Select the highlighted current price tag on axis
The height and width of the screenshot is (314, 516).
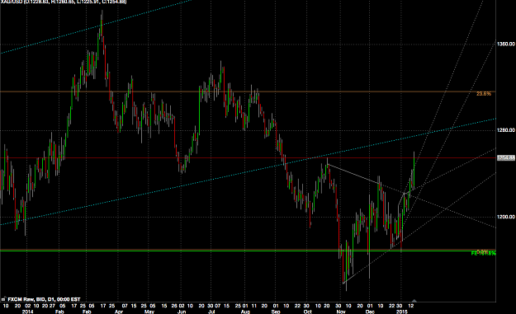(x=506, y=158)
